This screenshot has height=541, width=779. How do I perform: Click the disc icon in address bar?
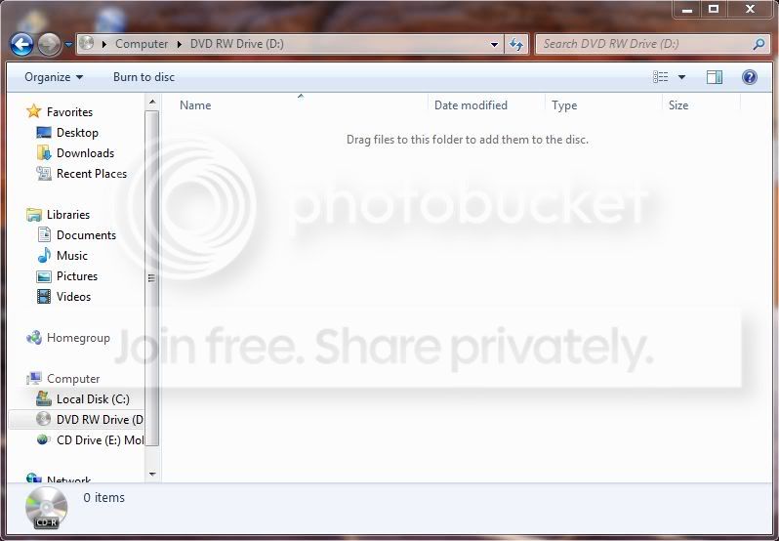point(87,43)
